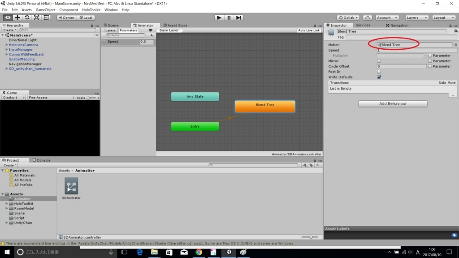Start Play mode
The height and width of the screenshot is (258, 459).
(219, 17)
